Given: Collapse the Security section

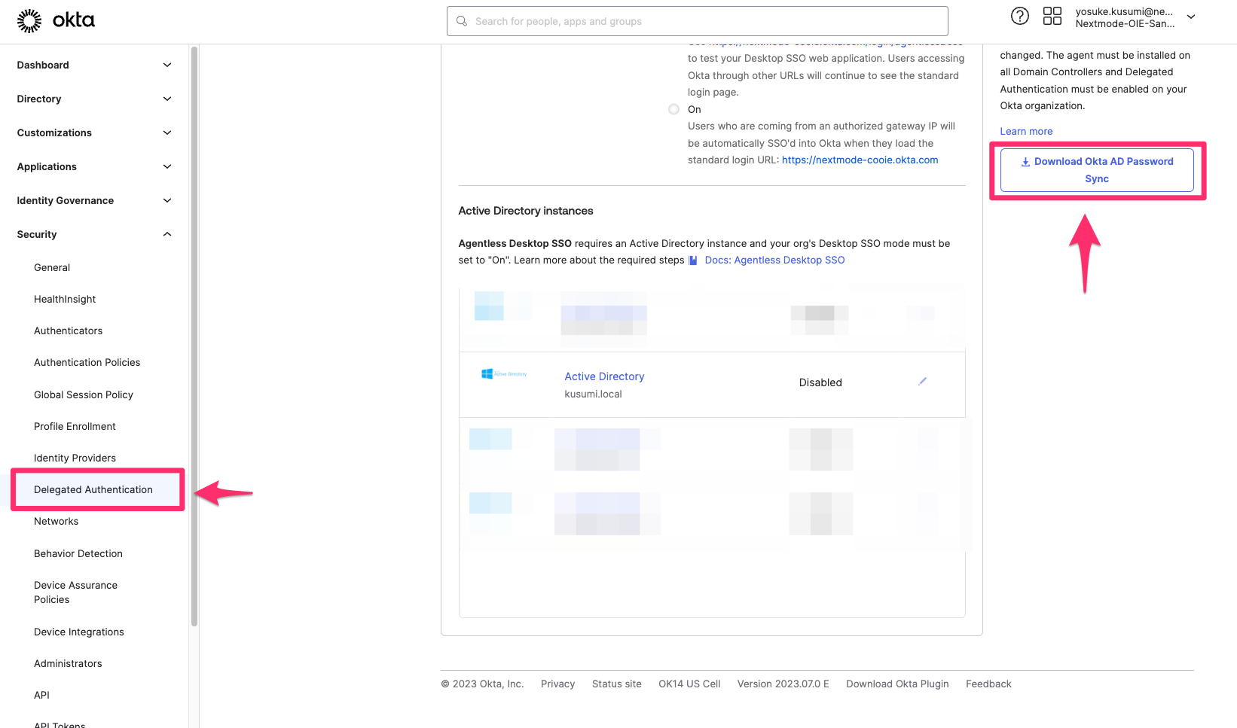Looking at the screenshot, I should click(x=166, y=234).
